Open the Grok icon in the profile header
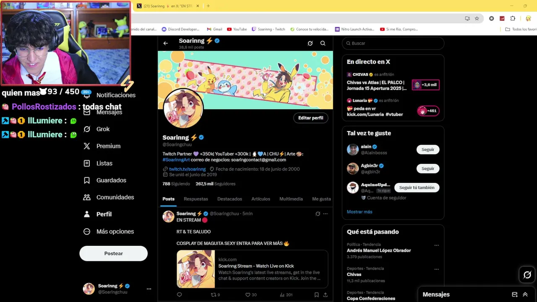The height and width of the screenshot is (302, 537). (x=310, y=43)
